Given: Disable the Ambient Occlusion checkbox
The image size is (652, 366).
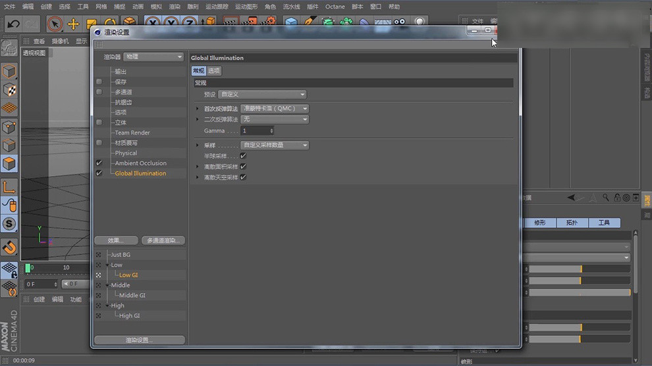Looking at the screenshot, I should tap(99, 163).
